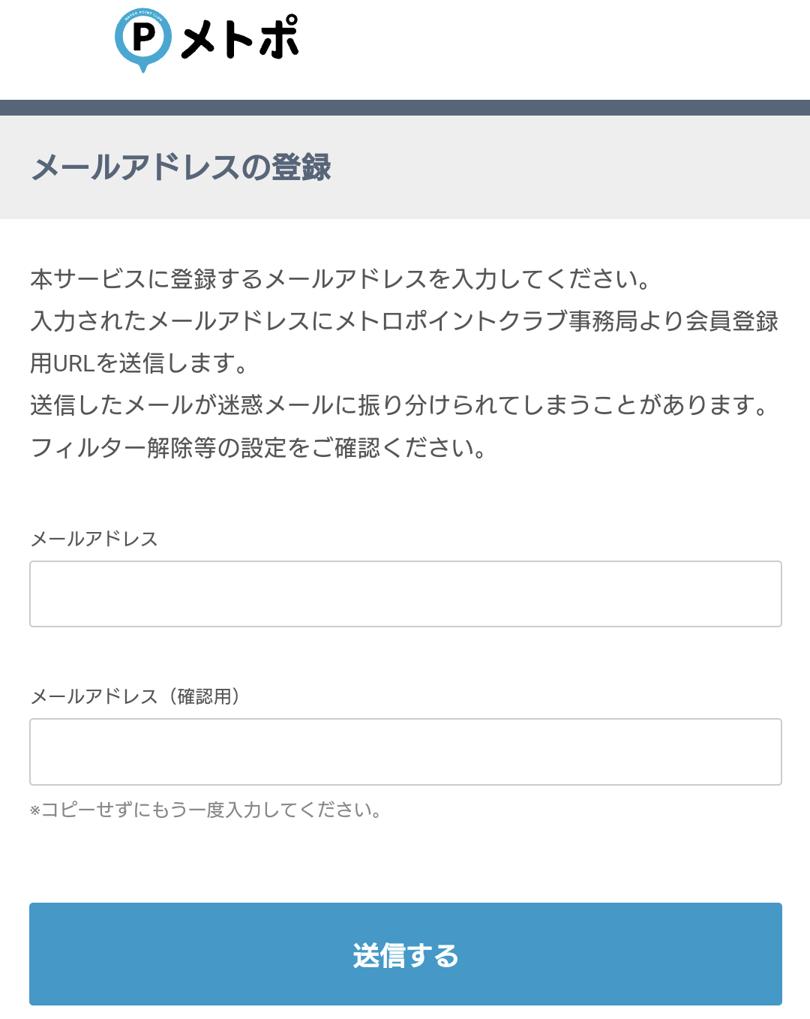Click the letter P inside logo circle

coord(143,37)
